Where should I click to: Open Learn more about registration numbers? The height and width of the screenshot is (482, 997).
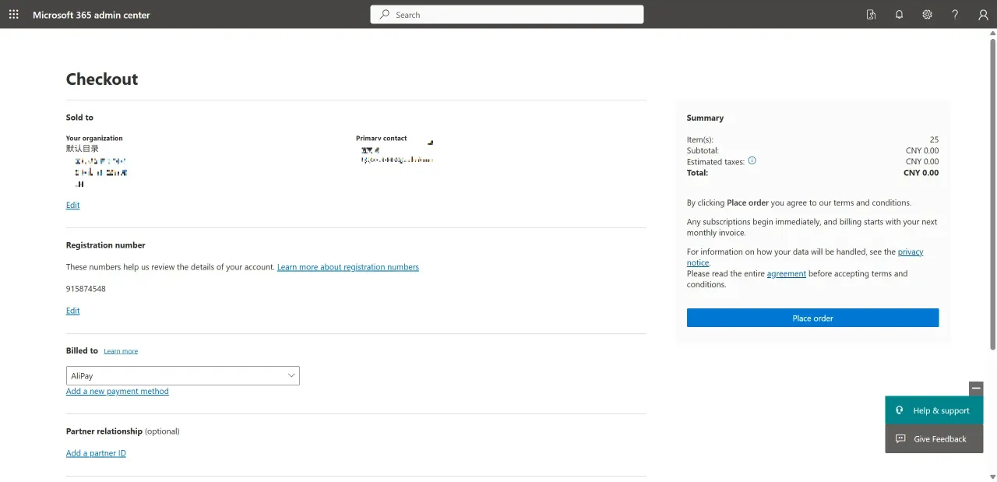(x=348, y=267)
